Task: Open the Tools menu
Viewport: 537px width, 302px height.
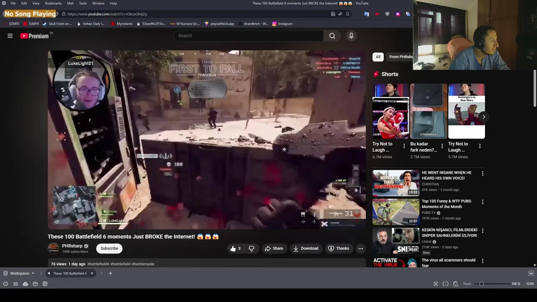Action: tap(83, 3)
